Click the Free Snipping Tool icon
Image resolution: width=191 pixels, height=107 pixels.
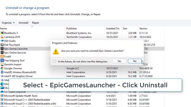(x=2, y=60)
